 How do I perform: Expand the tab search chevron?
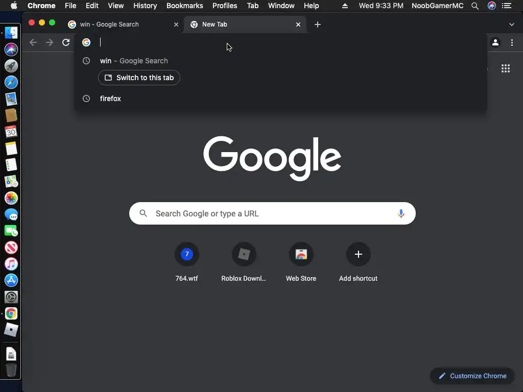[511, 24]
